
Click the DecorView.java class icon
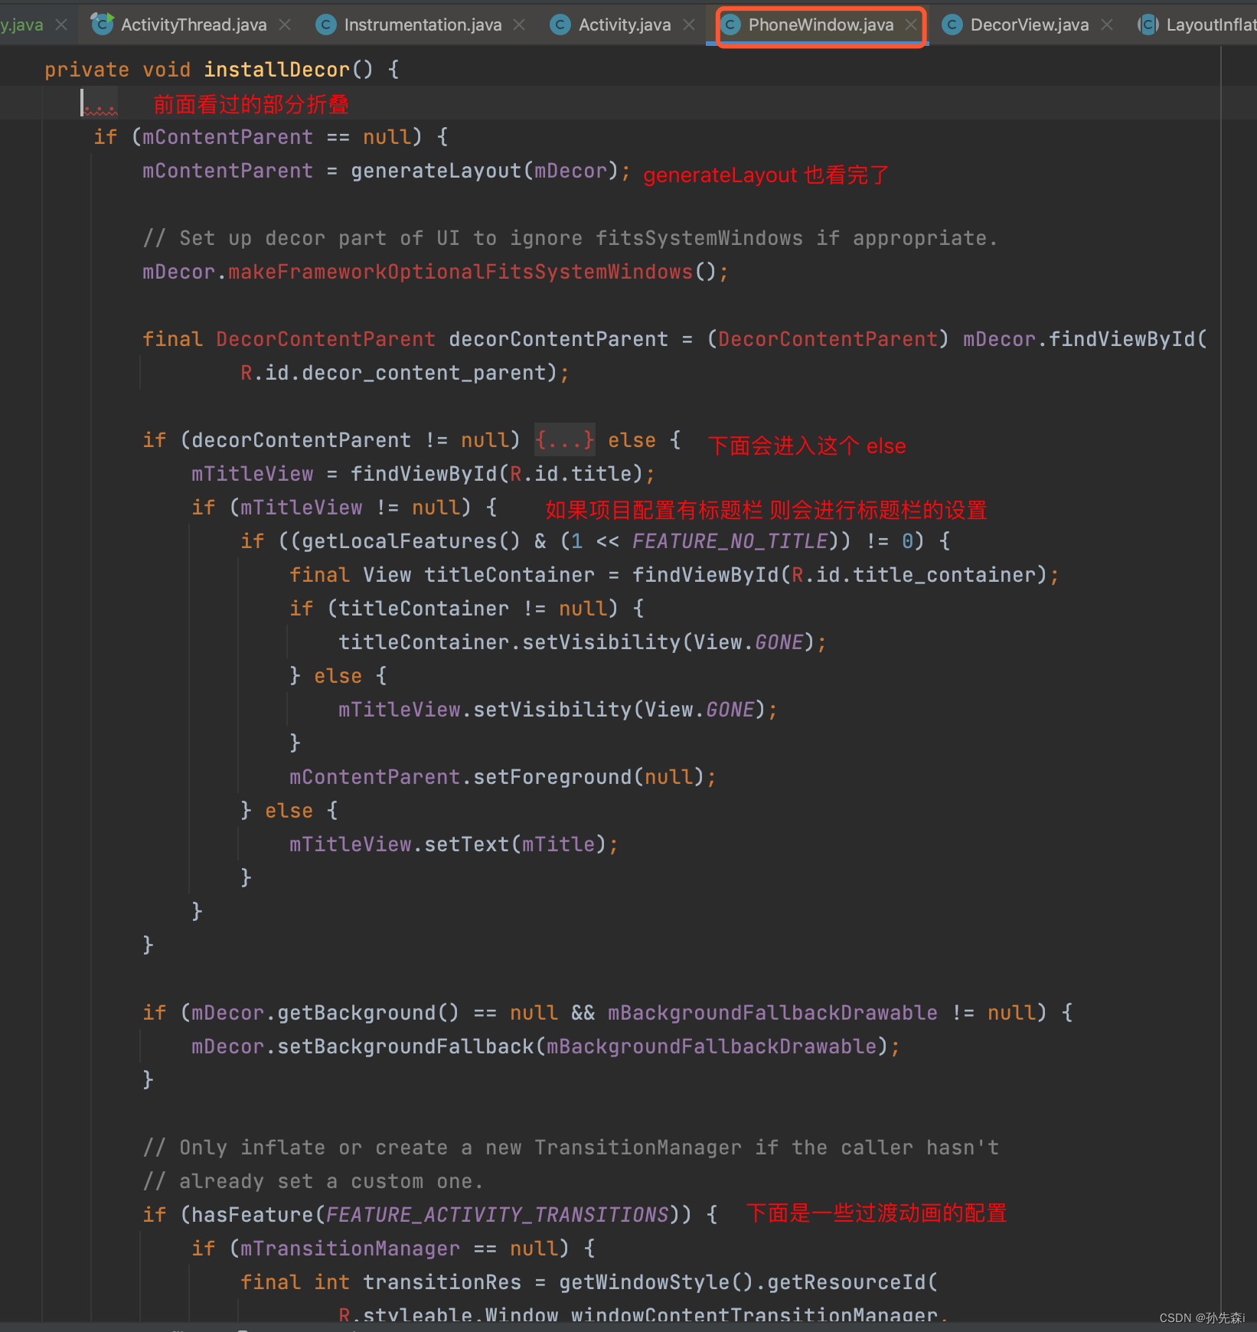(952, 24)
